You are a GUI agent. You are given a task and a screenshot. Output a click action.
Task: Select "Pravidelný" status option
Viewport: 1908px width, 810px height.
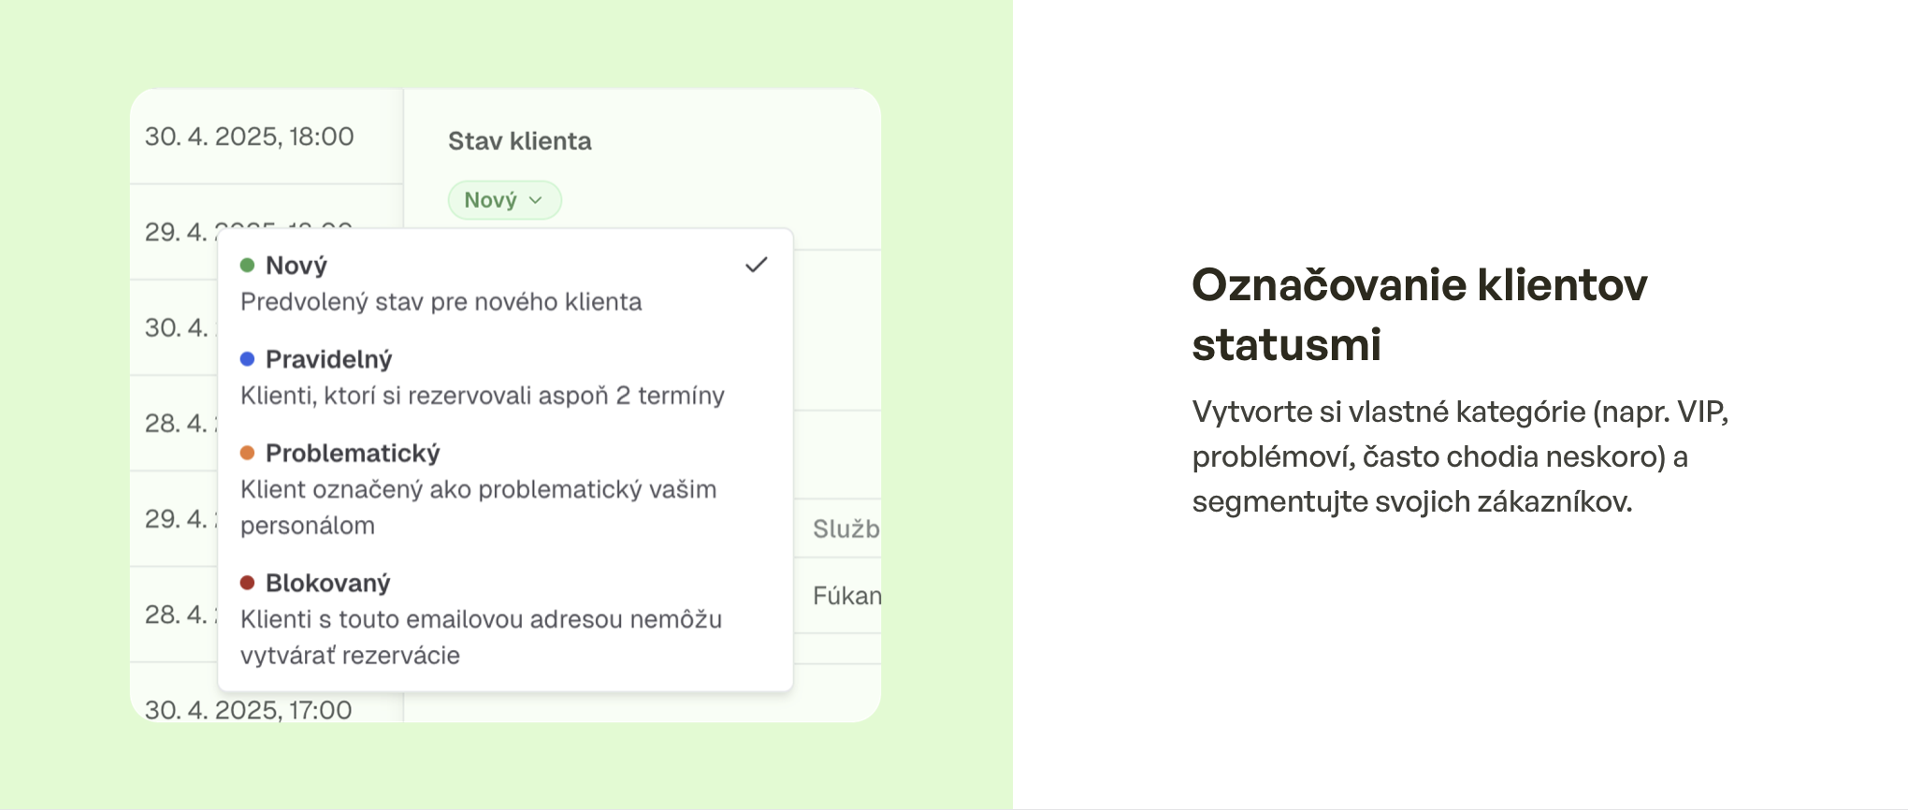pyautogui.click(x=327, y=358)
